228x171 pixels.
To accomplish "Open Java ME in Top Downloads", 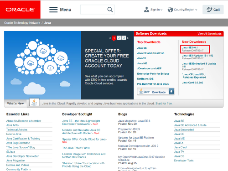I will click(142, 63).
